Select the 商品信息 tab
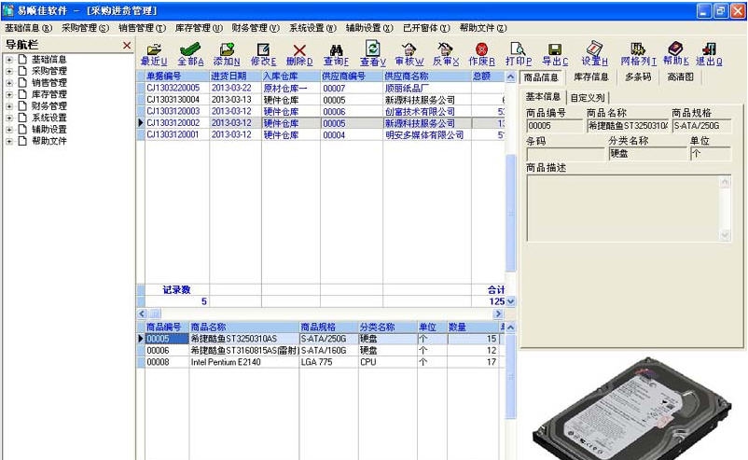 541,77
